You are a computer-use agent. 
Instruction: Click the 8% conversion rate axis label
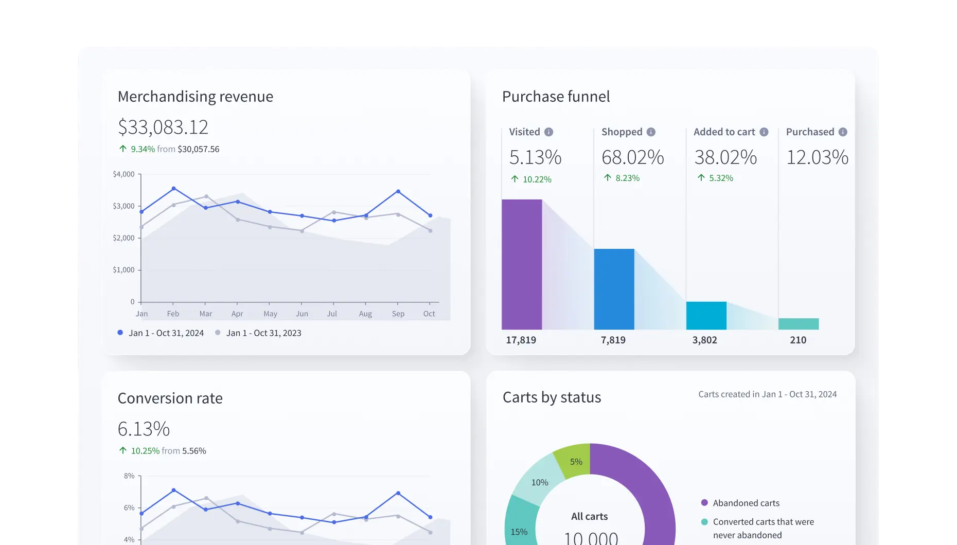[x=129, y=476]
